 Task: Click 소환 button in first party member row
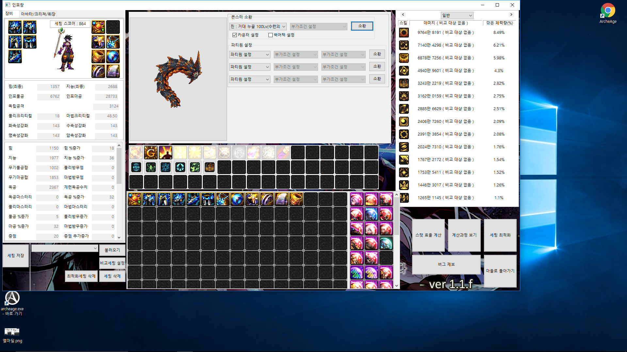click(x=377, y=54)
